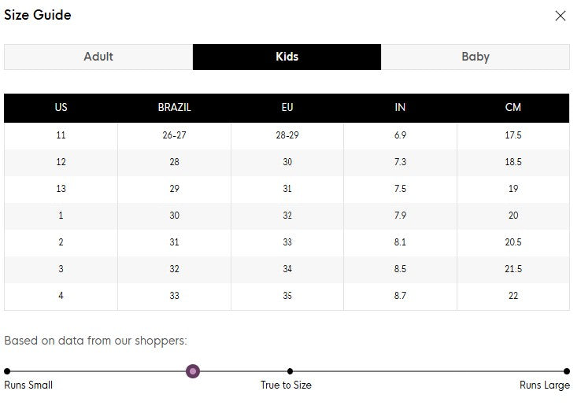
Task: Click the Brazil 26-27 size cell
Action: click(174, 135)
